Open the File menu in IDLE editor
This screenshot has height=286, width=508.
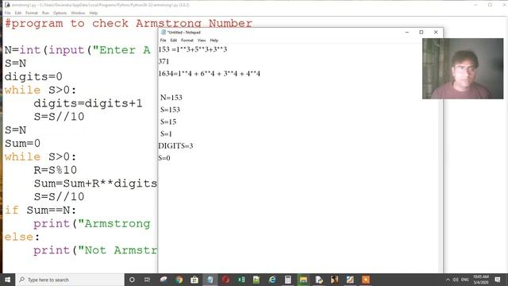point(7,13)
